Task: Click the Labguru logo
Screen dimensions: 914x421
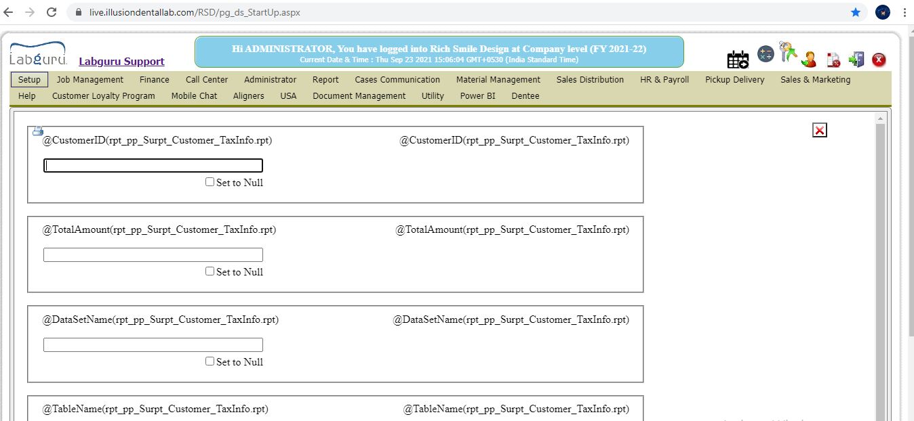Action: (39, 54)
